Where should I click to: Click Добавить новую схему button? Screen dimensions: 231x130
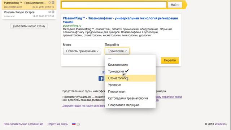[29, 26]
